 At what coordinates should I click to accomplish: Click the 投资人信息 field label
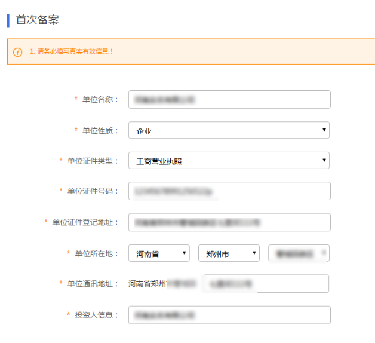tap(97, 315)
